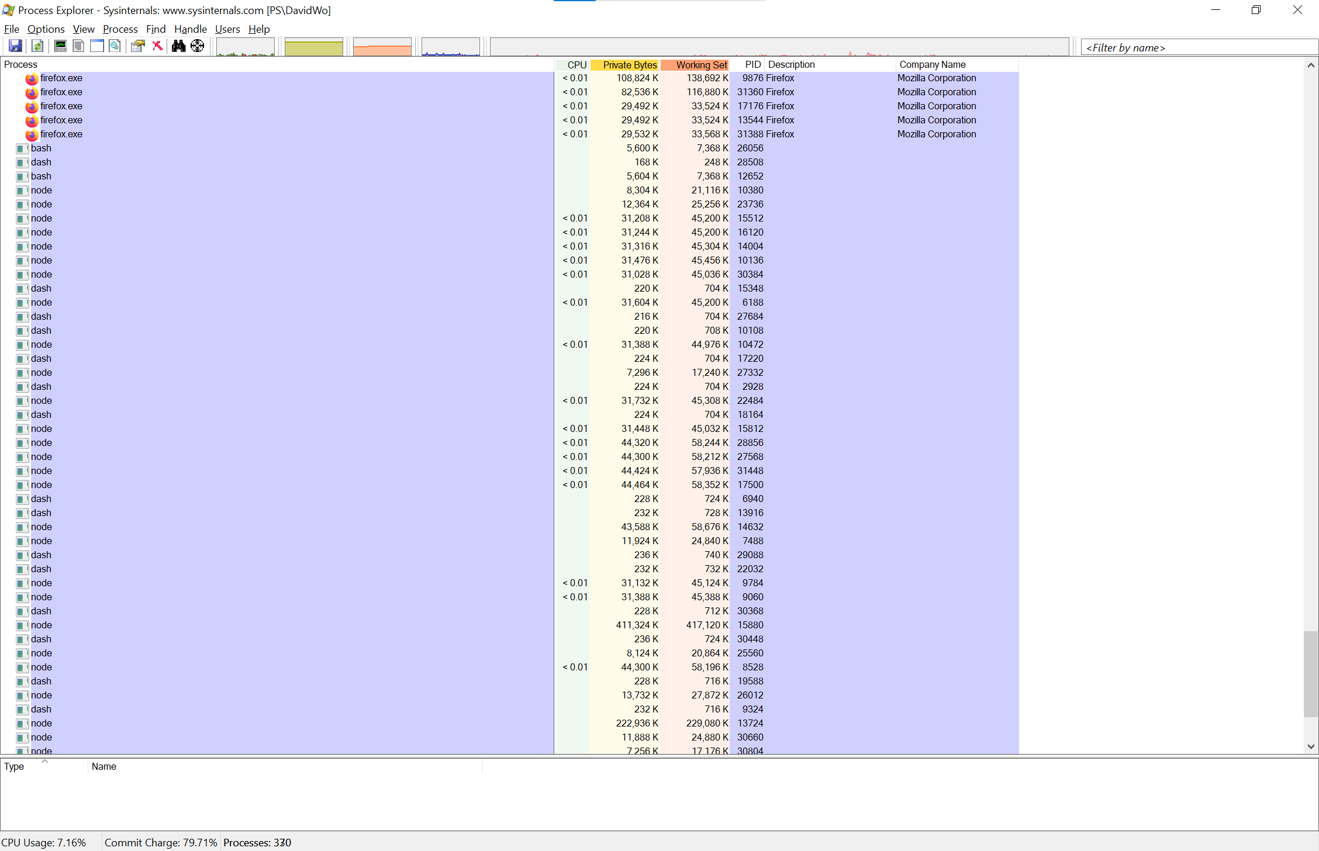Sort by the Description column header
The height and width of the screenshot is (851, 1319).
coord(830,65)
